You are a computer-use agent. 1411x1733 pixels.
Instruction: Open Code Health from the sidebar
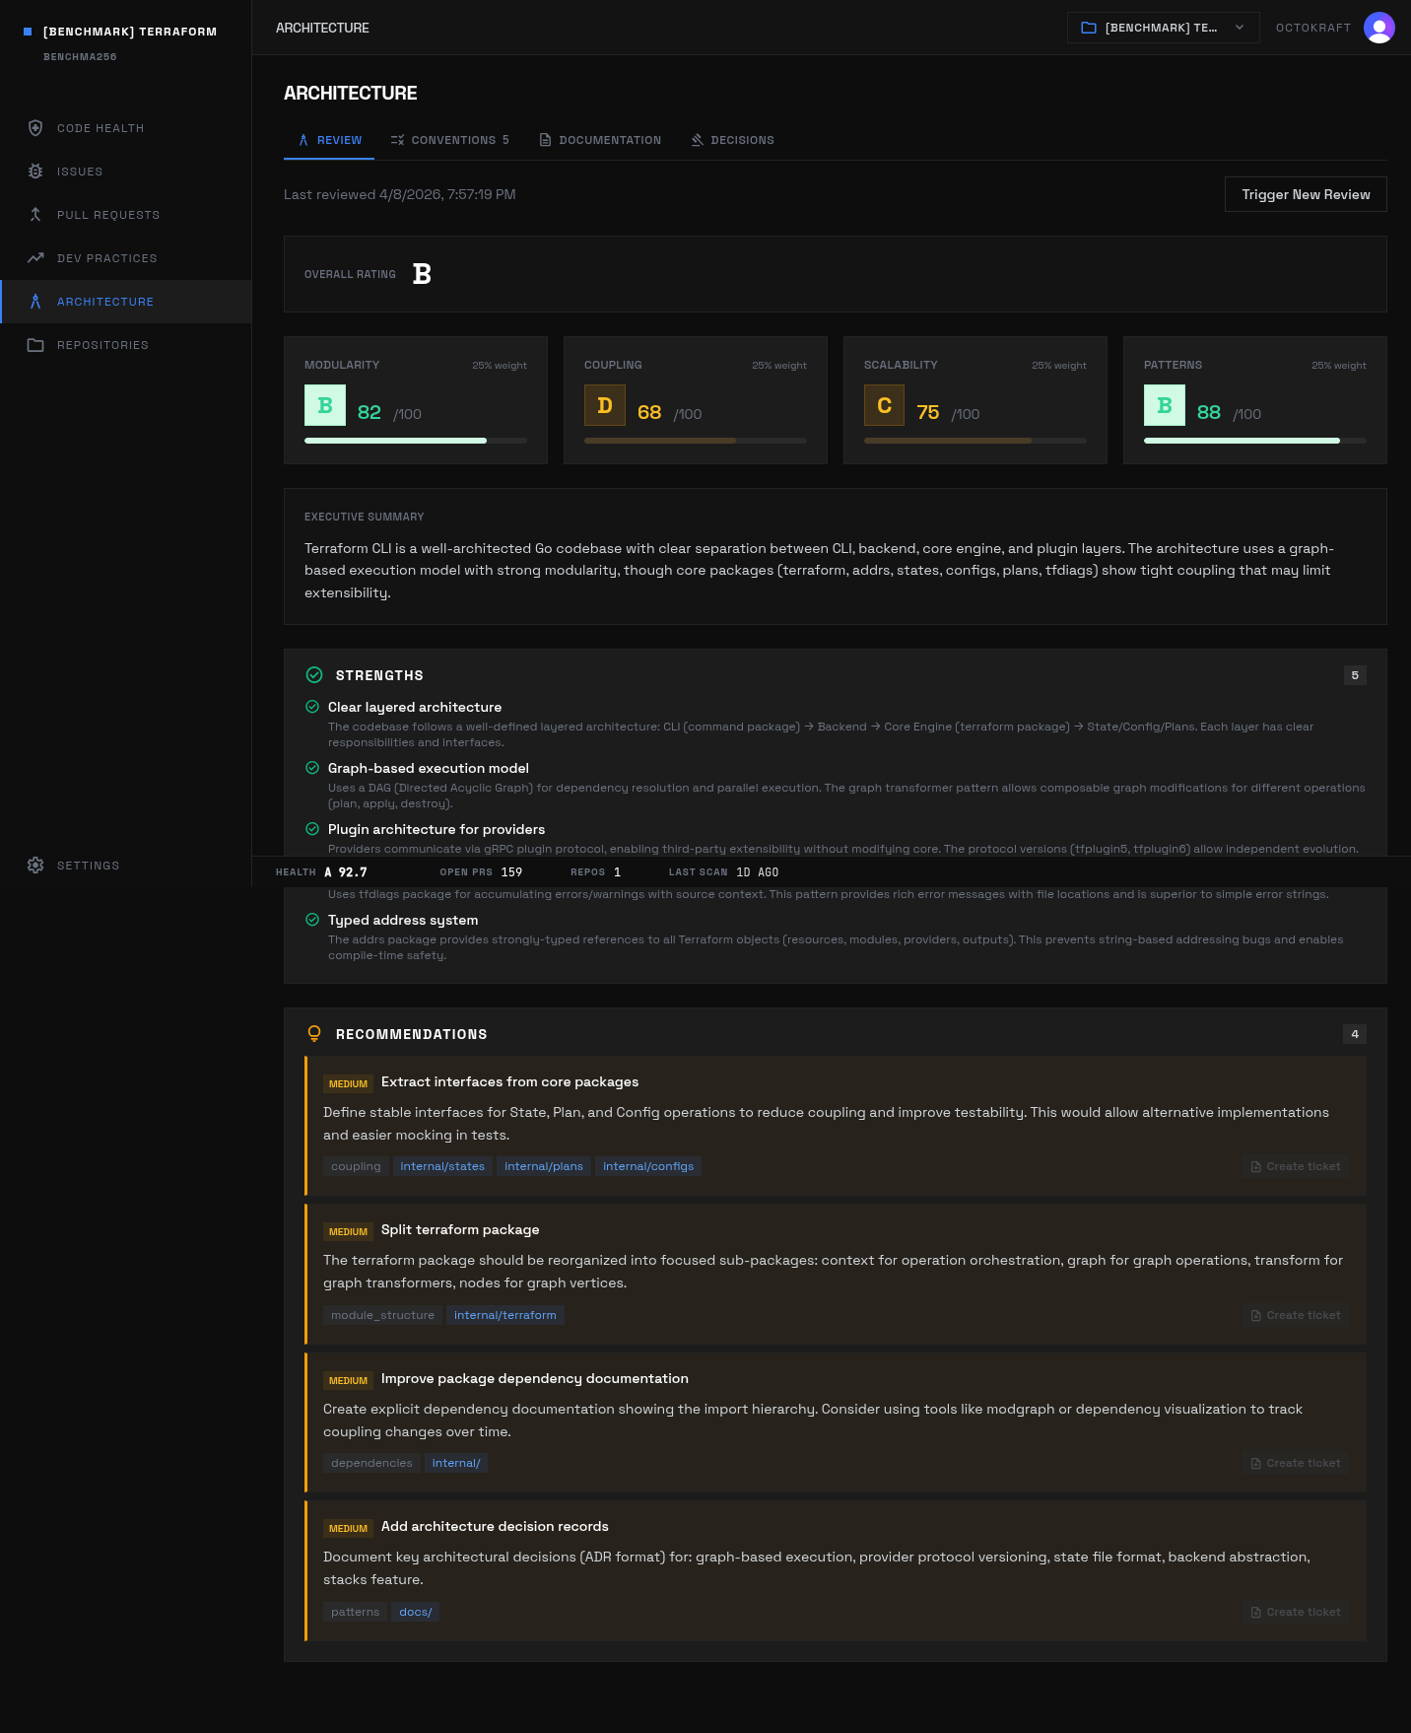pyautogui.click(x=126, y=128)
